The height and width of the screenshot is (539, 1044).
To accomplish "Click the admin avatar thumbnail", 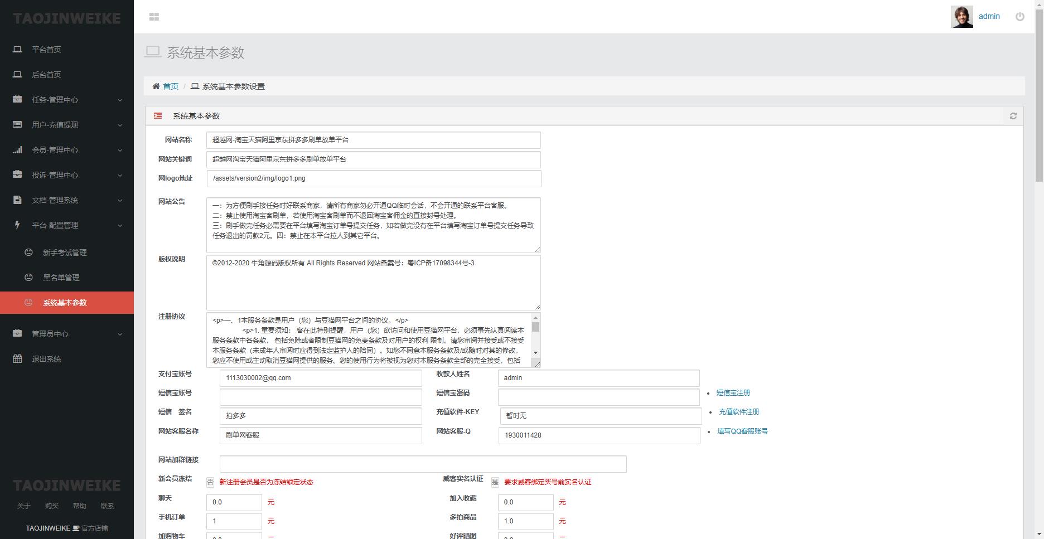I will pos(961,17).
